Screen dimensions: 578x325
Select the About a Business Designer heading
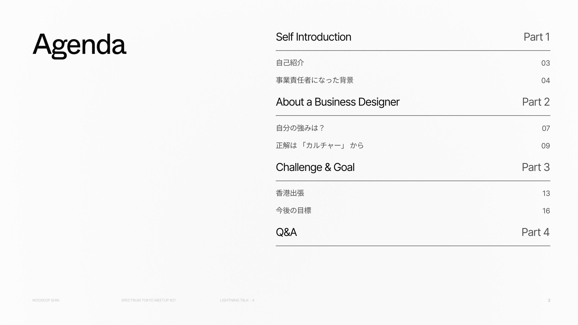coord(337,102)
